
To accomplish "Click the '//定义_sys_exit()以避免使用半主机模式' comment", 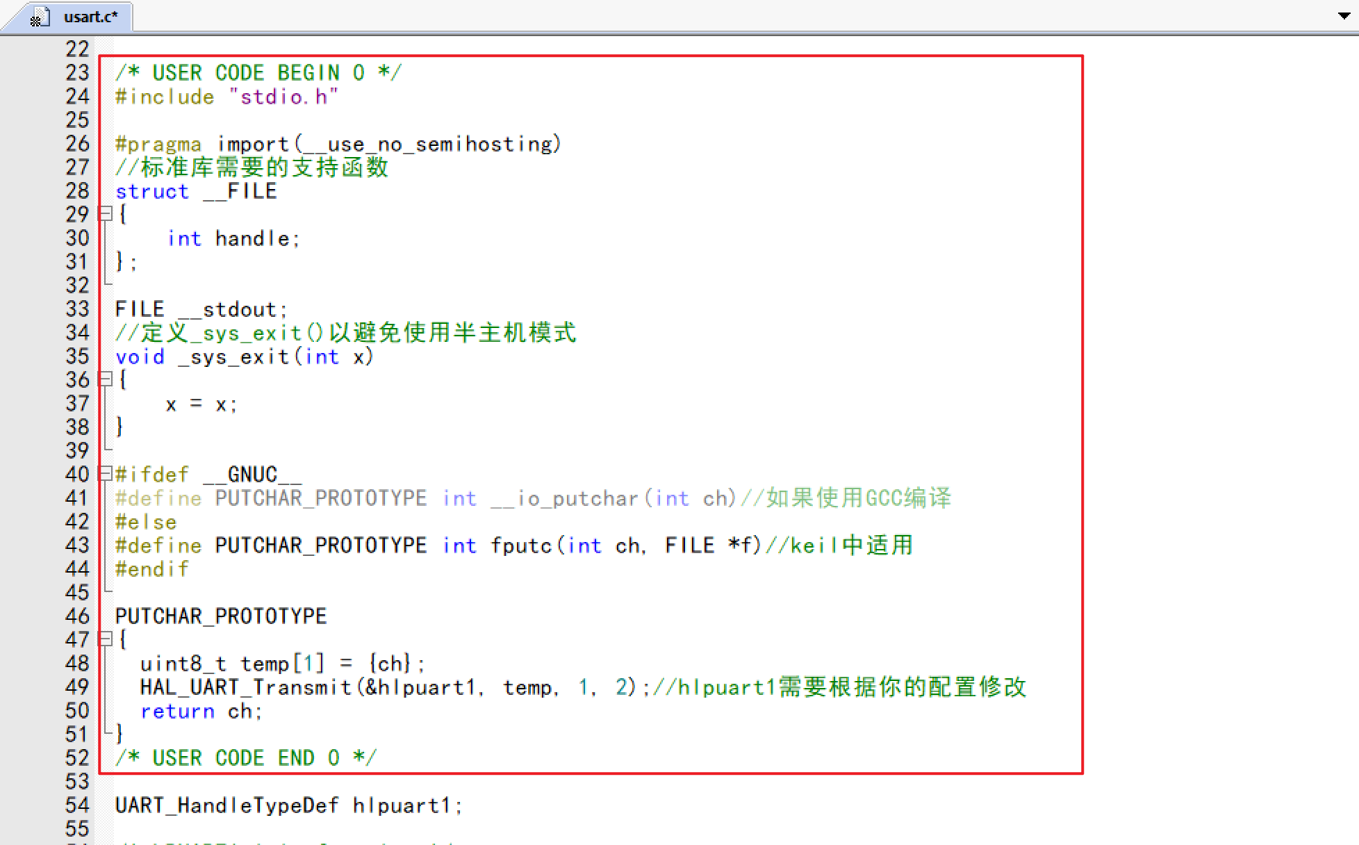I will (345, 333).
